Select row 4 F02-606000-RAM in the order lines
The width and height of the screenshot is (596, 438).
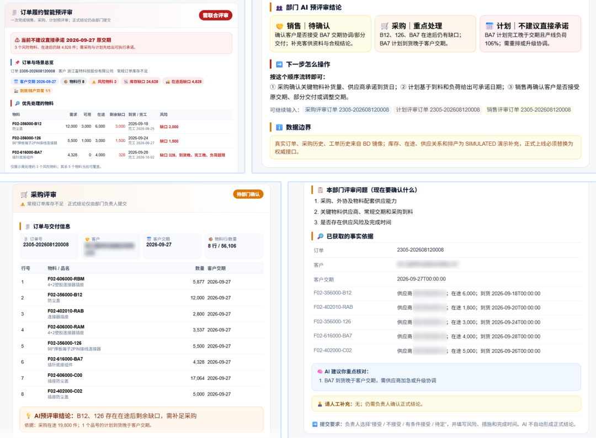[x=141, y=330]
